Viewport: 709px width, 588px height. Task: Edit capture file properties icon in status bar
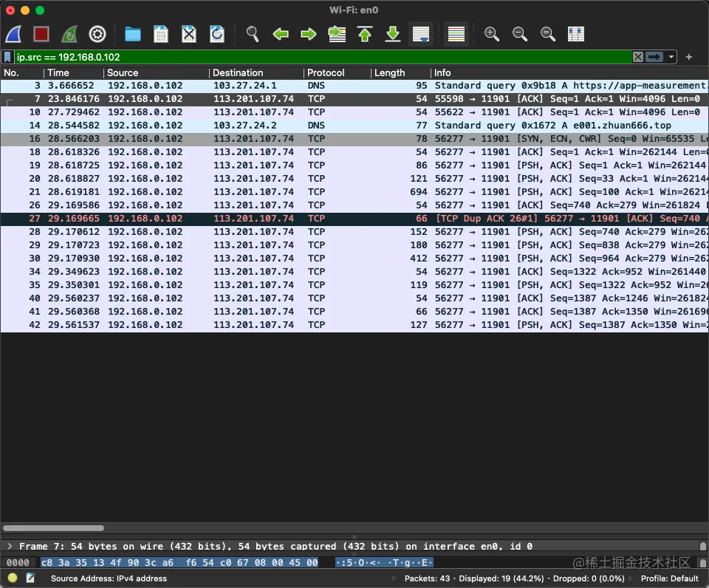click(30, 578)
